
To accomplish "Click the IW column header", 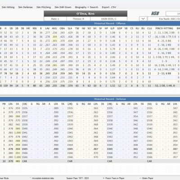I will [x=83, y=28].
